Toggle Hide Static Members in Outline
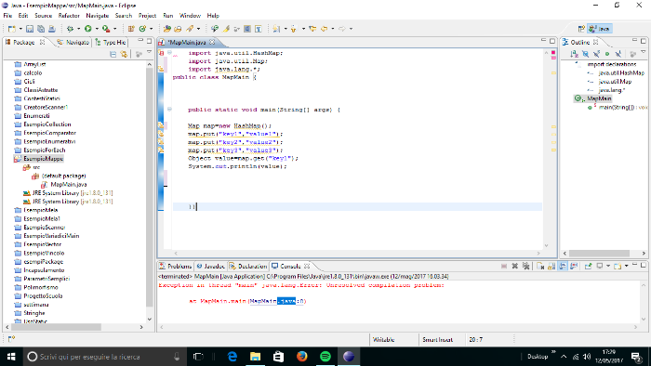Image resolution: width=651 pixels, height=366 pixels. tap(597, 54)
